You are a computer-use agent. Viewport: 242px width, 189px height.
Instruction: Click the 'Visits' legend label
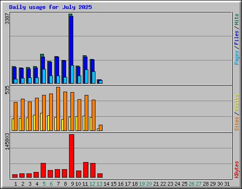[x=236, y=103]
